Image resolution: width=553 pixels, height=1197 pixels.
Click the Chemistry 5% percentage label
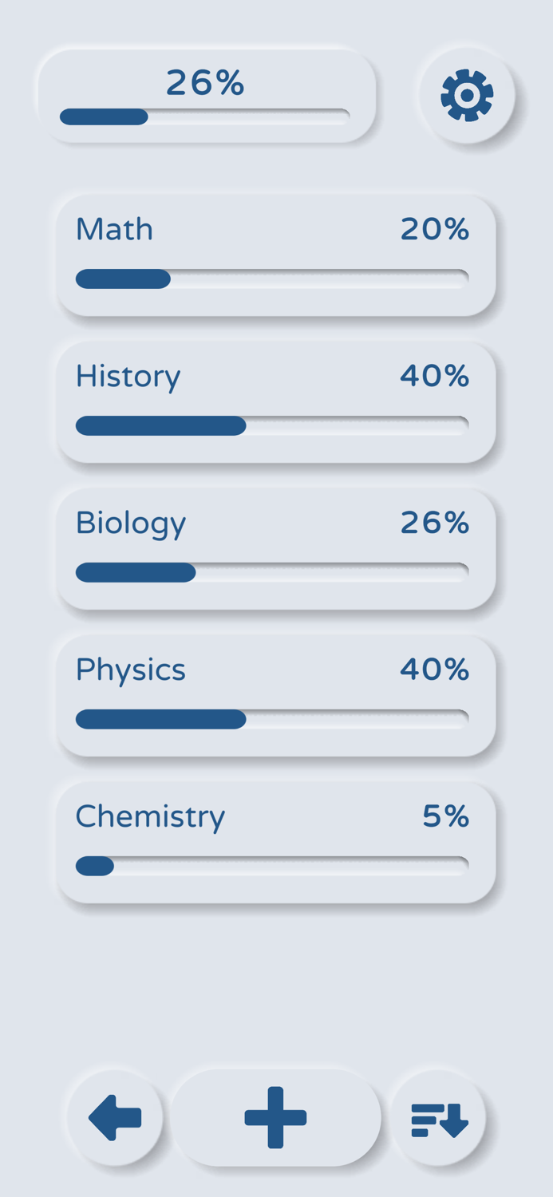(444, 816)
